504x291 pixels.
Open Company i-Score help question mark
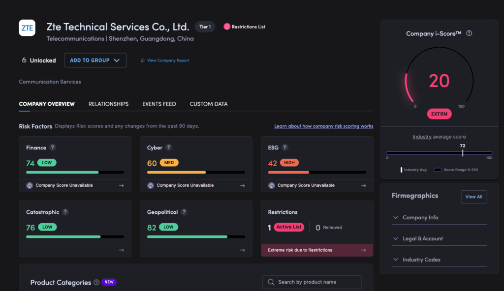coord(469,33)
